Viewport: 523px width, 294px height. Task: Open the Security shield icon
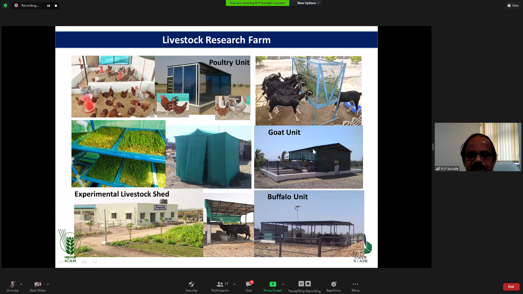pyautogui.click(x=191, y=284)
